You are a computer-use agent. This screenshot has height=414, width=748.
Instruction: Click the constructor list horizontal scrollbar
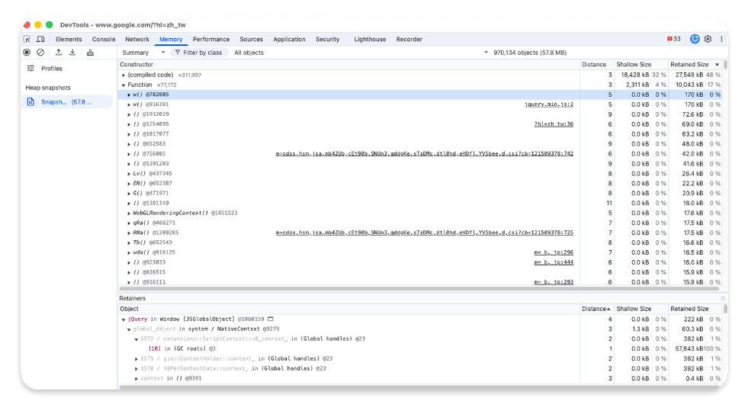point(419,288)
